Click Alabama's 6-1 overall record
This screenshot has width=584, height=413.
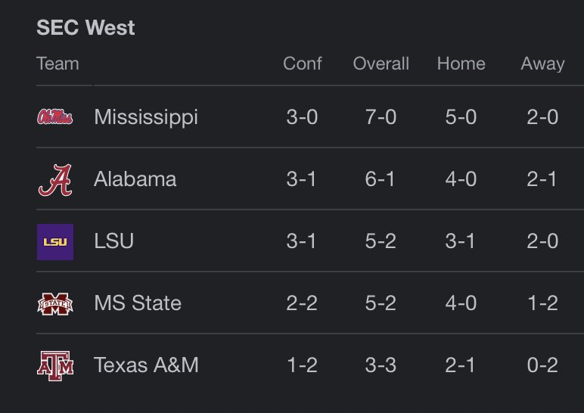coord(380,179)
